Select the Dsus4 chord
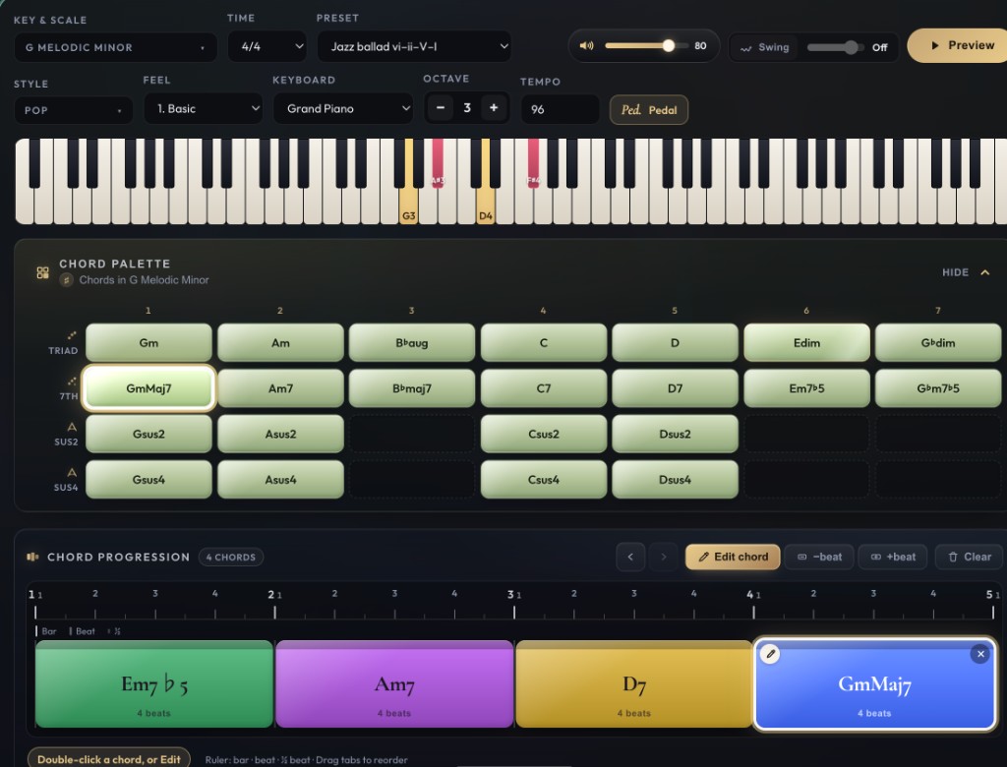1007x767 pixels. (675, 480)
